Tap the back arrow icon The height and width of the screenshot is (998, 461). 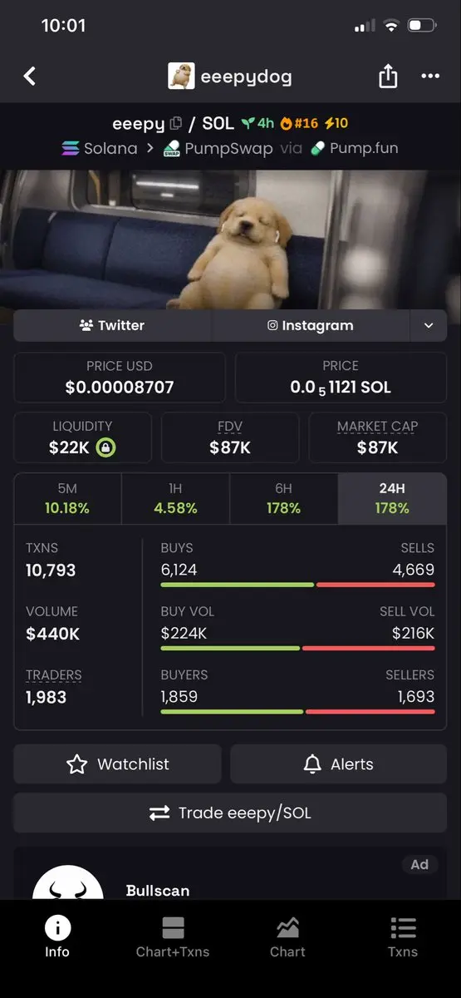[x=30, y=77]
